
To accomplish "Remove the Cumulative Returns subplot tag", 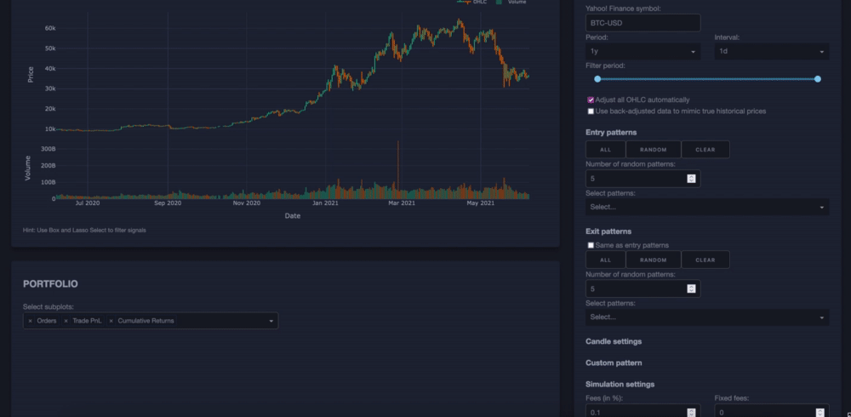I will [111, 321].
